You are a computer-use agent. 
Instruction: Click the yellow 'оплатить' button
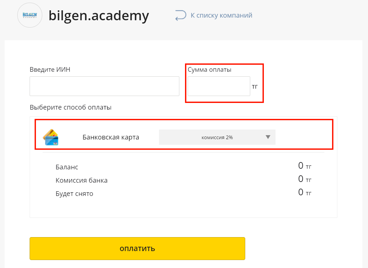pyautogui.click(x=137, y=248)
